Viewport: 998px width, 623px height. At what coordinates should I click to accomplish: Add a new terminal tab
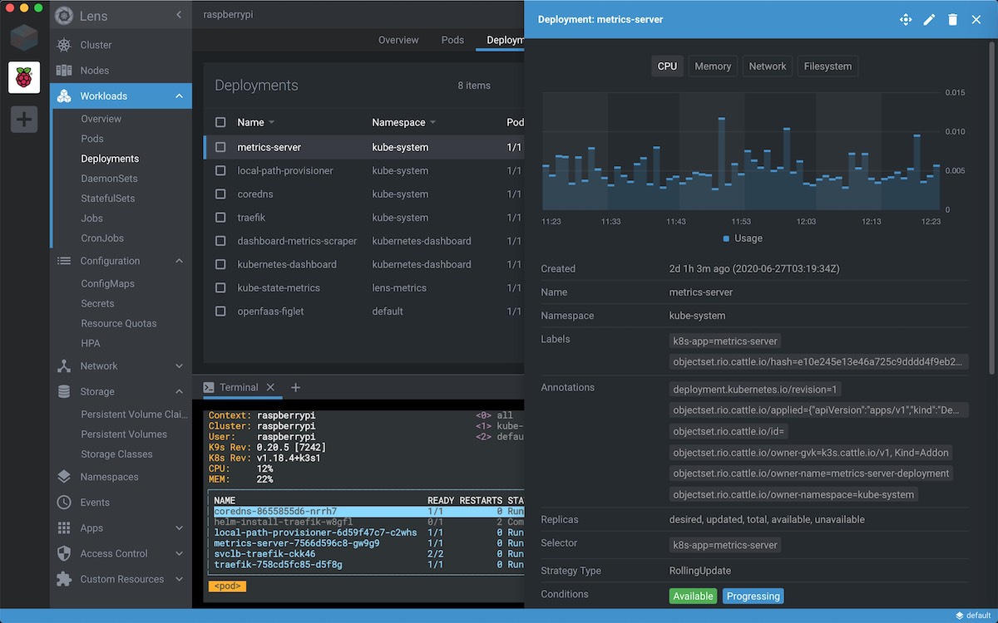coord(295,388)
